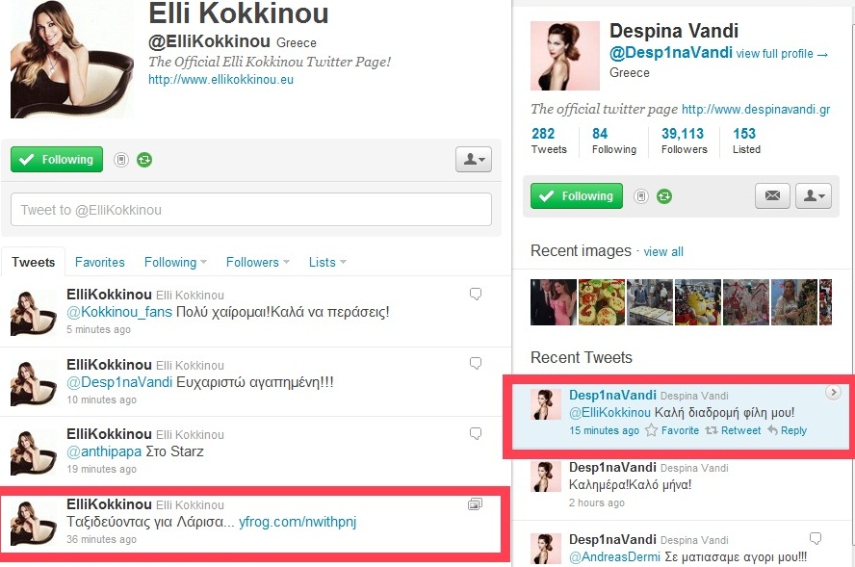
Task: Open user actions dropdown for Despina Vandi
Action: 814,195
